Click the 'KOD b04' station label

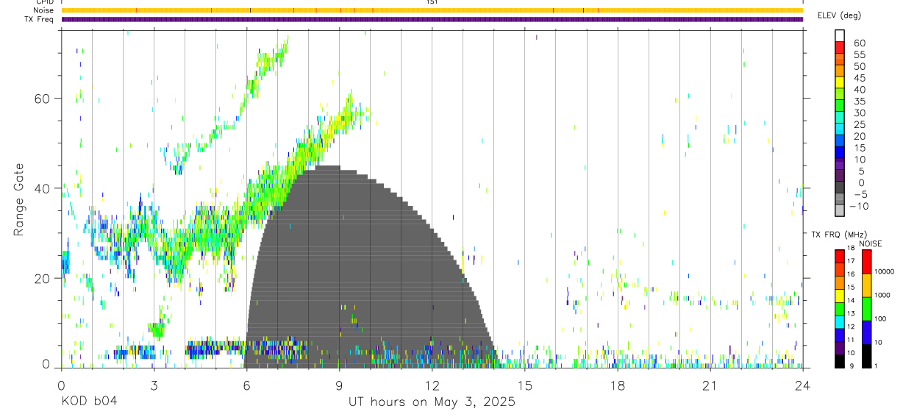point(89,402)
